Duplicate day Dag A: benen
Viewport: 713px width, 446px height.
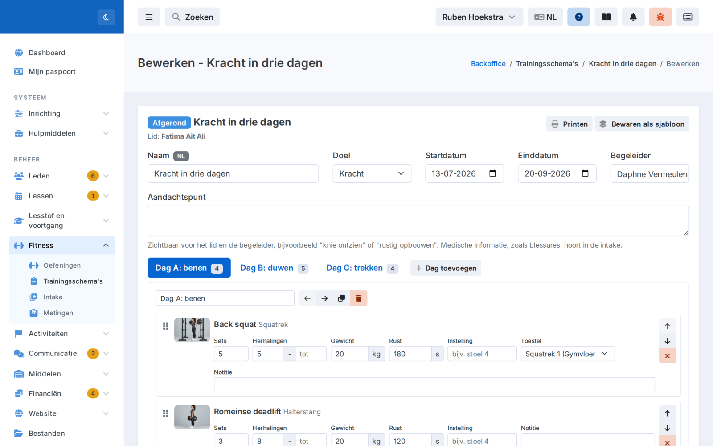coord(341,298)
